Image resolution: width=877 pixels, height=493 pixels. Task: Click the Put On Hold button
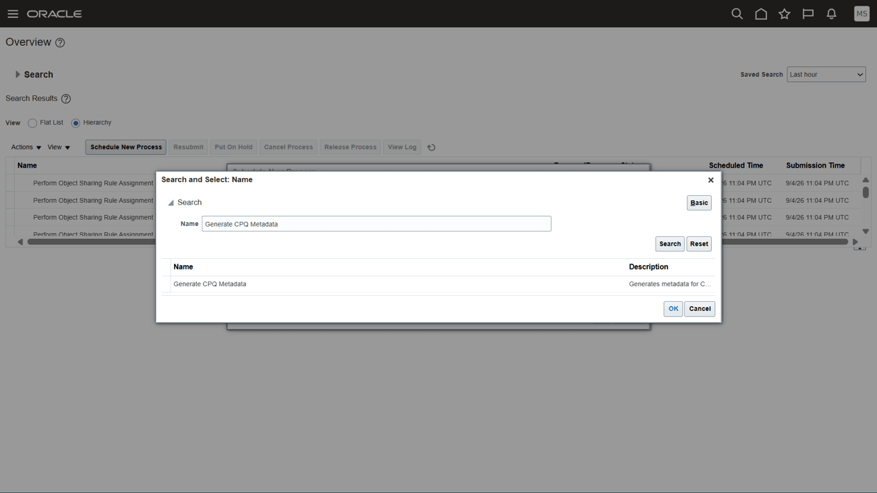pos(234,147)
